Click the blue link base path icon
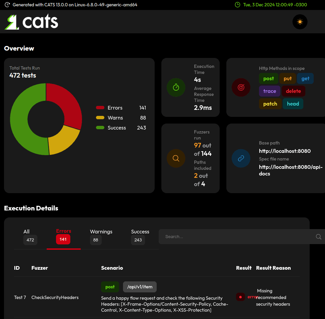 tap(241, 158)
